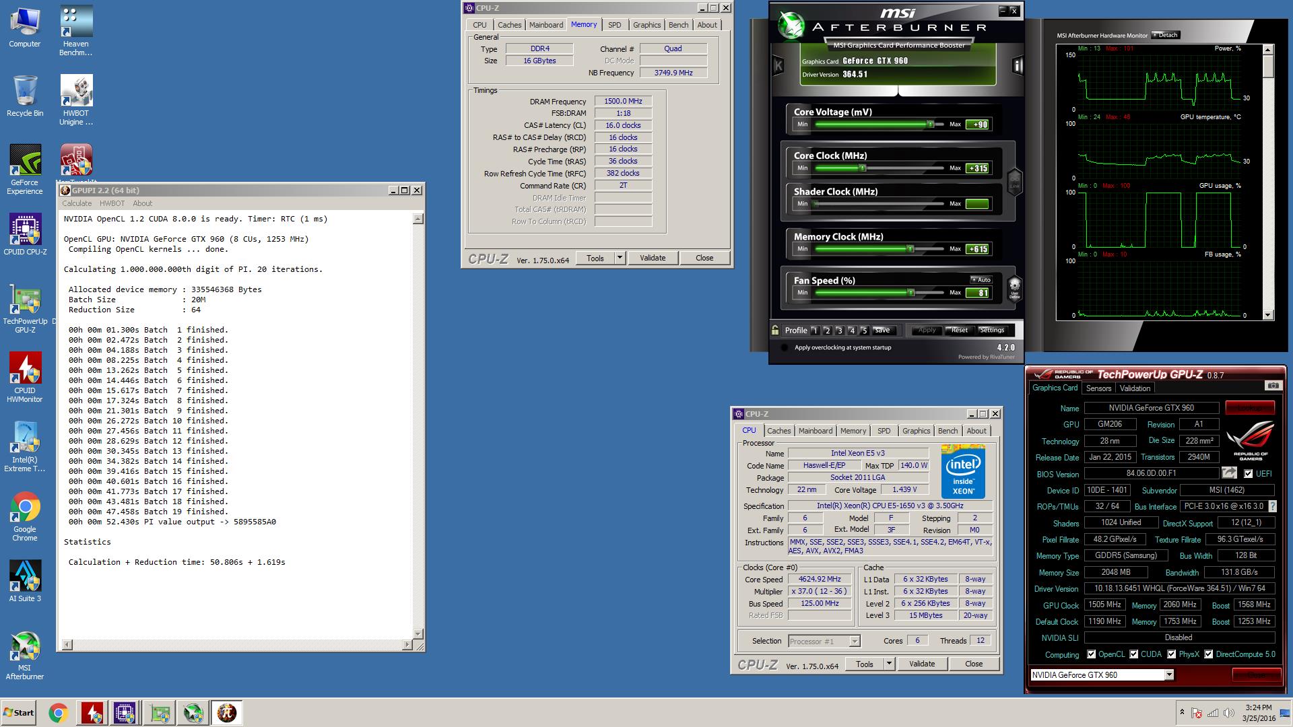Open Mainboard tab in top CPU-Z
The width and height of the screenshot is (1293, 727).
[545, 25]
